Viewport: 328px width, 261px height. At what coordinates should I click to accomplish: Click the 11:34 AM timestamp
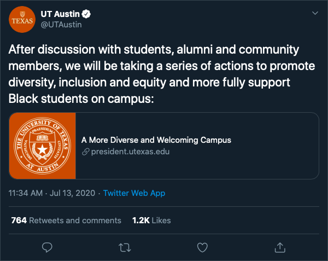(x=26, y=193)
